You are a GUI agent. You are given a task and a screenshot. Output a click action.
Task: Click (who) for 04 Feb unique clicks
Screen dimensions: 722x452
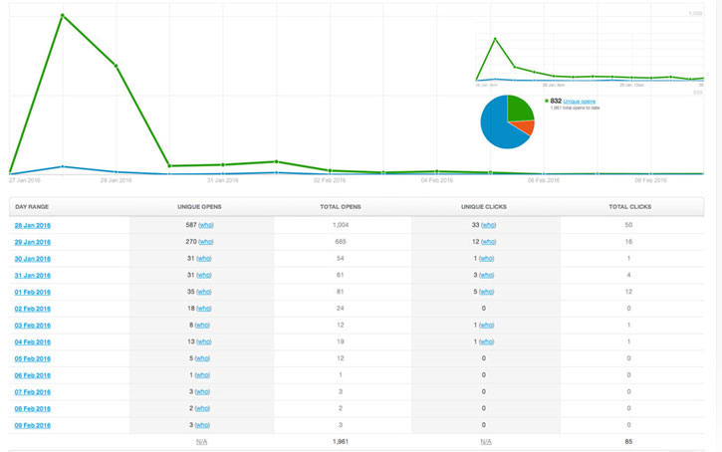tap(486, 341)
